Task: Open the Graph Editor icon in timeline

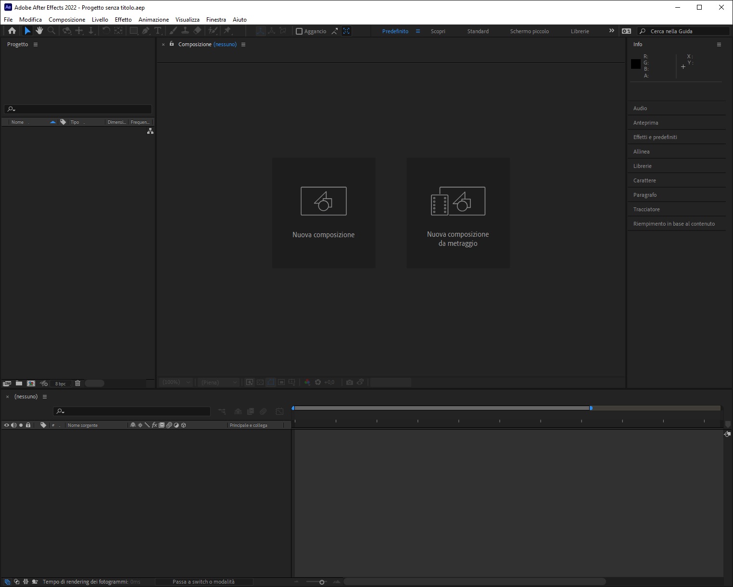Action: tap(279, 411)
